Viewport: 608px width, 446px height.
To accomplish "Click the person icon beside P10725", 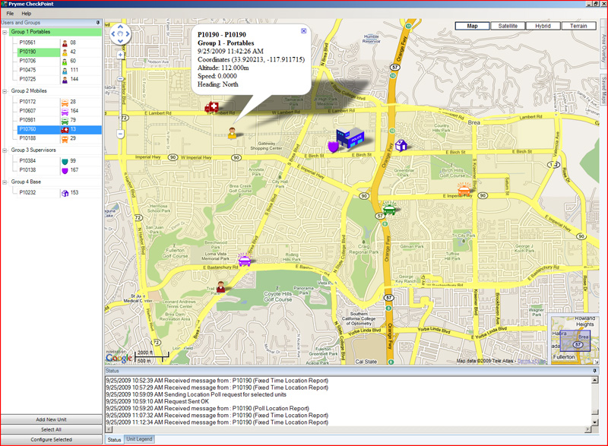I will pyautogui.click(x=65, y=80).
